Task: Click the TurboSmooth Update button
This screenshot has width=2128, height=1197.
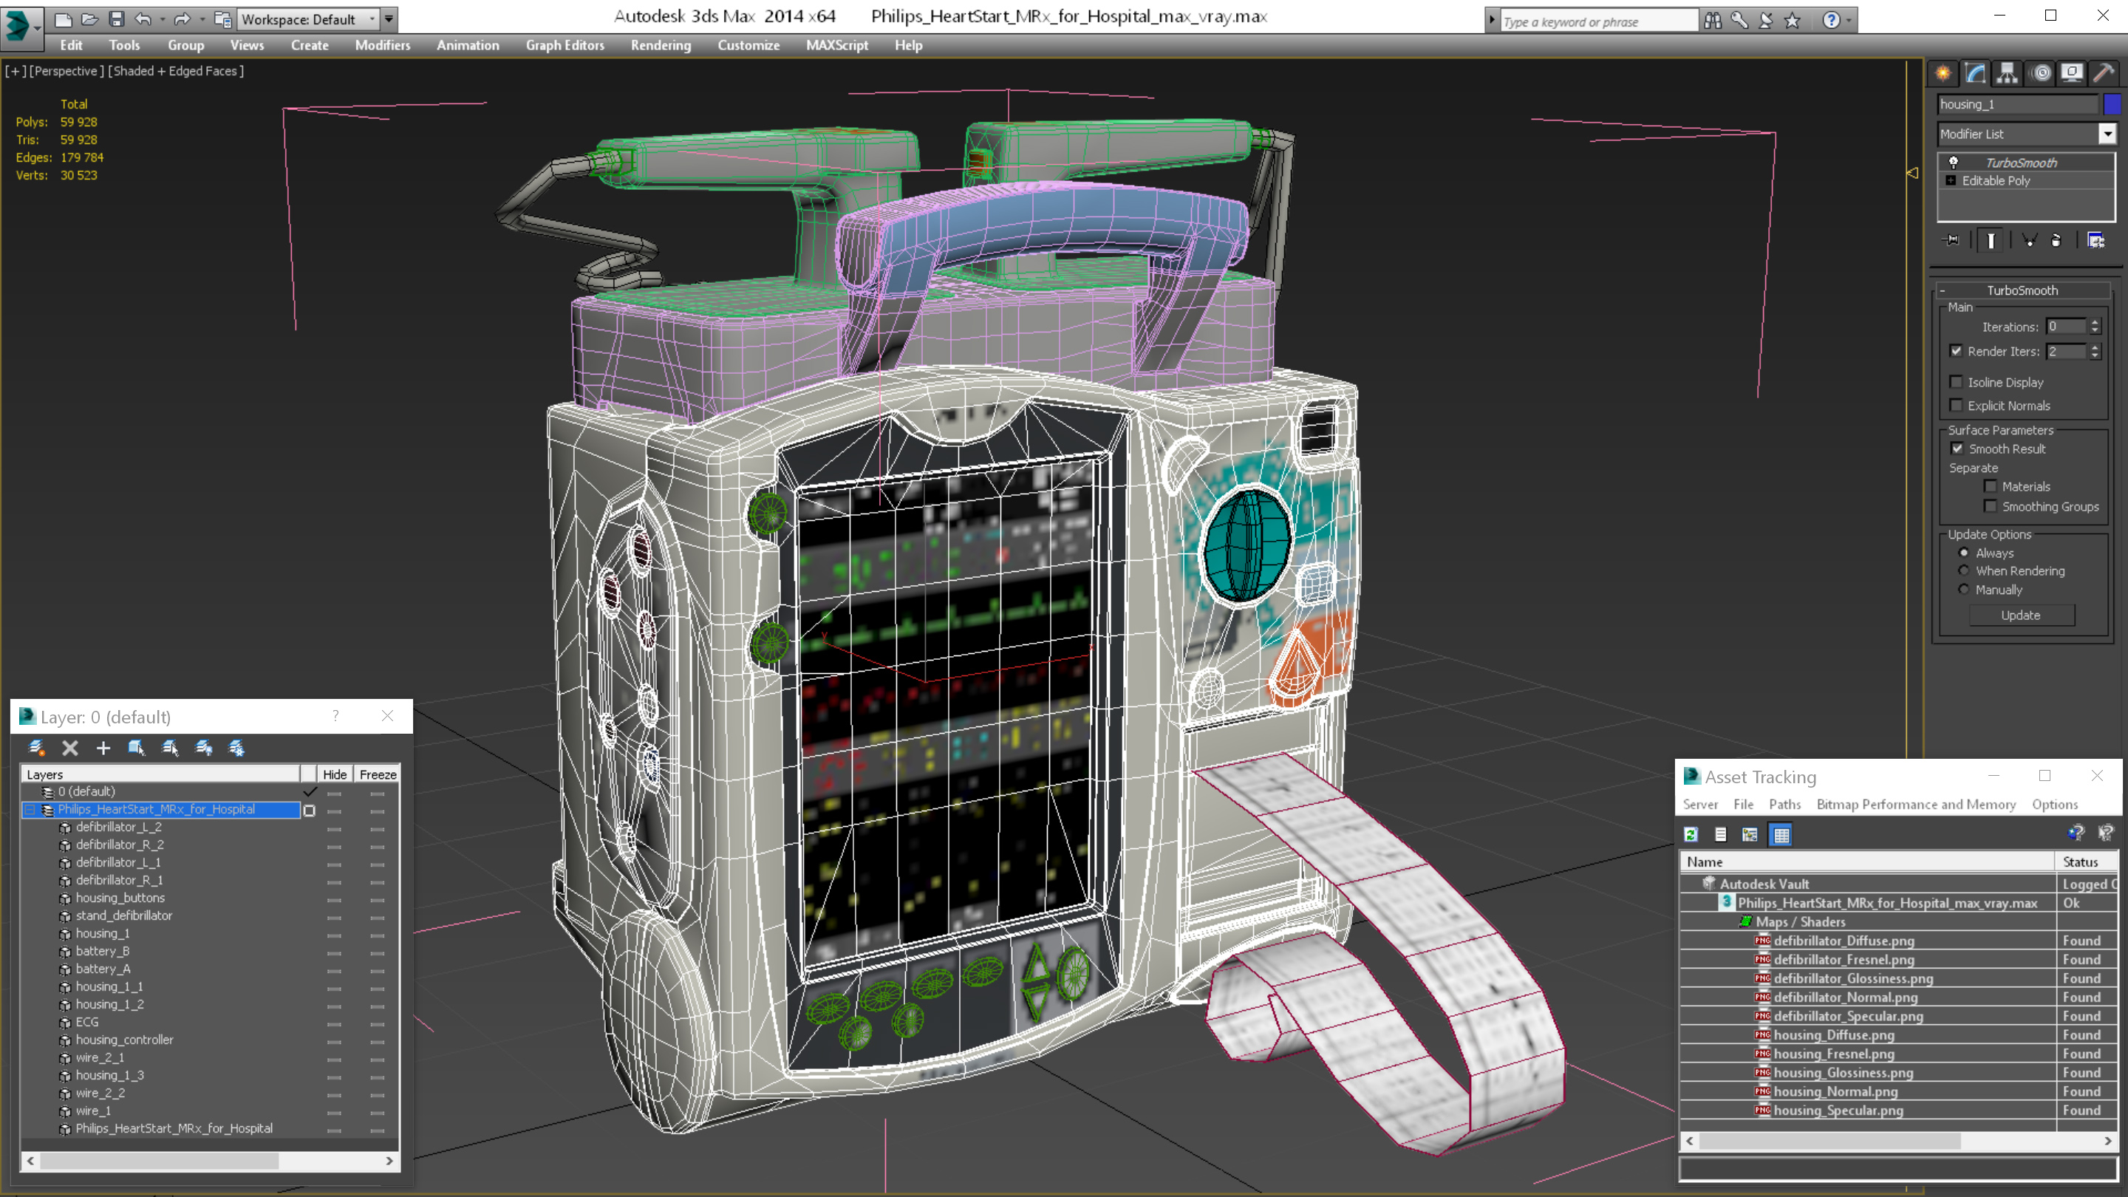Action: (2021, 615)
